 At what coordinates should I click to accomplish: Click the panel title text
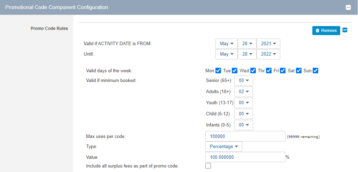[x=56, y=7]
